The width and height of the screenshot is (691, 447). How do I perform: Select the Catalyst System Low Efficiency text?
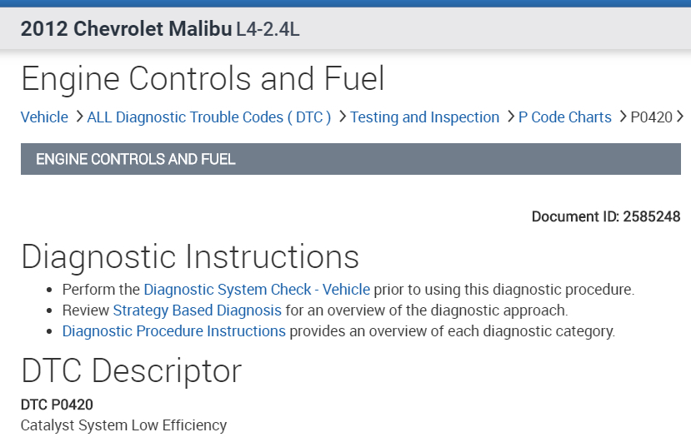tap(123, 425)
